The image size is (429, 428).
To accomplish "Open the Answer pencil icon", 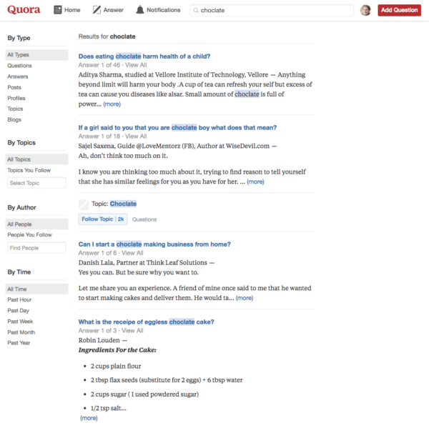I will tap(97, 10).
